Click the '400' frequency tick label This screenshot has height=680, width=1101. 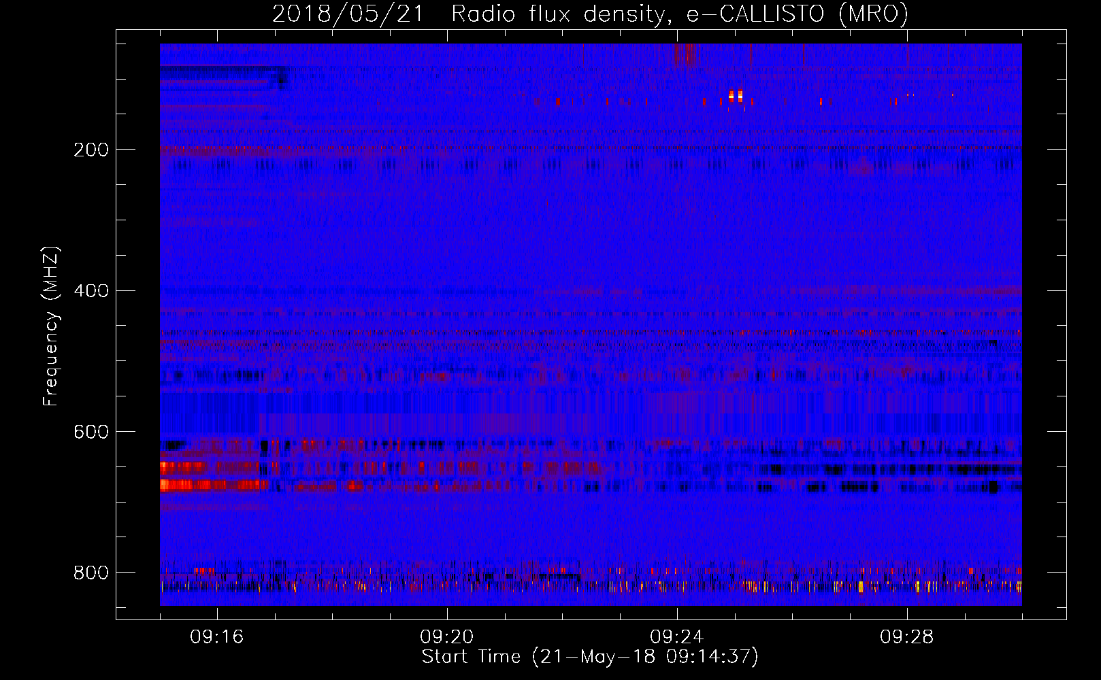(x=91, y=291)
